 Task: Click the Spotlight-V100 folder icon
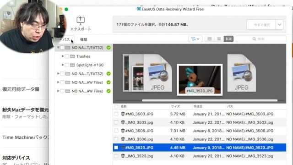coord(72,65)
